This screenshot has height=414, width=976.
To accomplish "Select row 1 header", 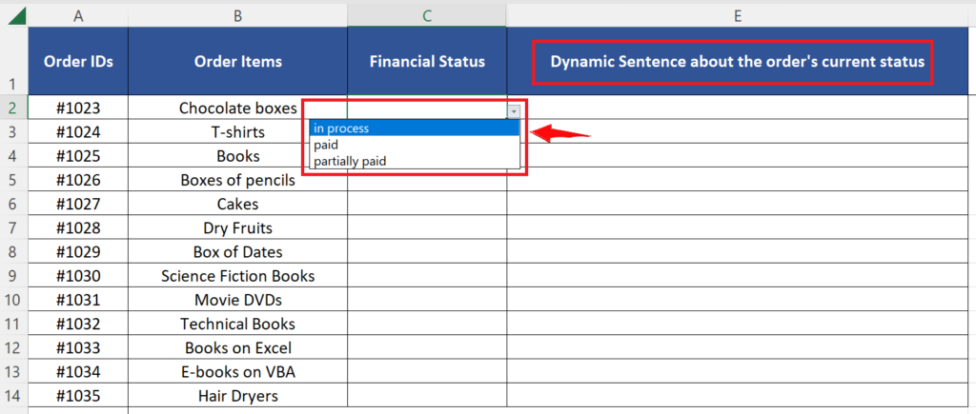I will [13, 61].
